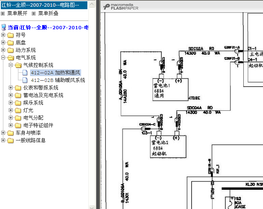Click the 江铃--全顺--2007-2010--电路图 title header
Screen dimensions: 263x209
(x=44, y=5)
